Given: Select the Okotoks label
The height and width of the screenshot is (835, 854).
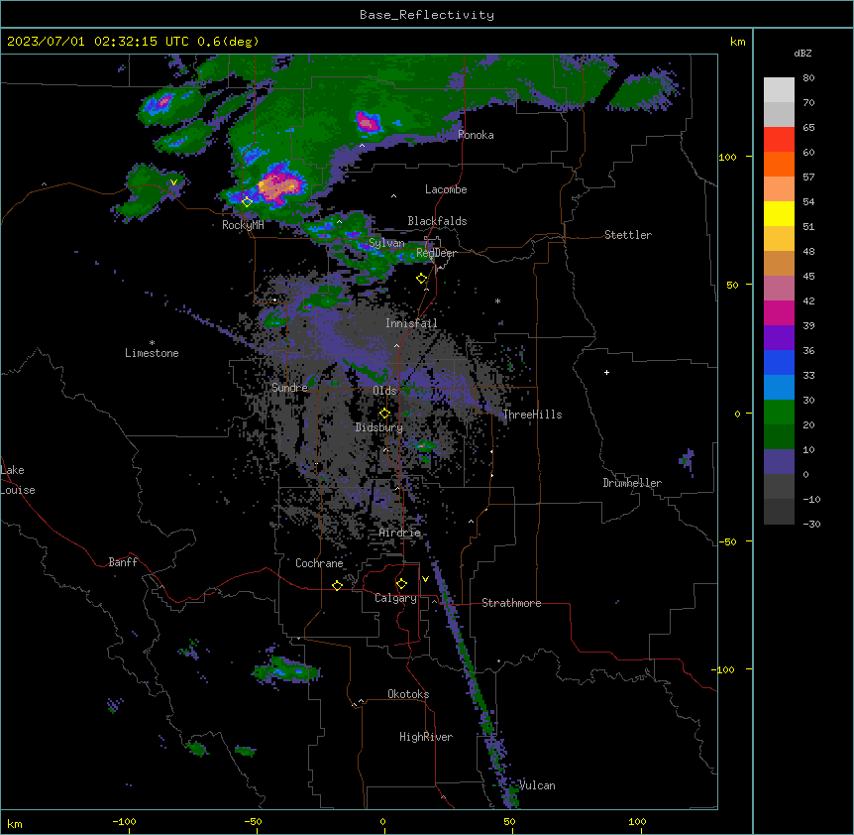Looking at the screenshot, I should (408, 694).
